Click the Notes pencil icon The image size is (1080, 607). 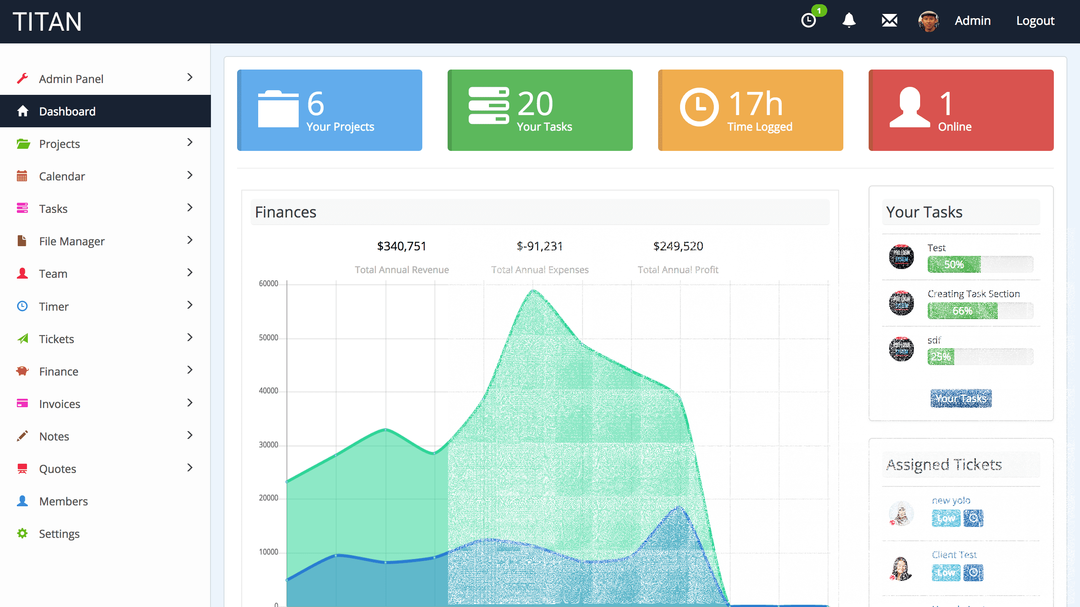pos(22,436)
